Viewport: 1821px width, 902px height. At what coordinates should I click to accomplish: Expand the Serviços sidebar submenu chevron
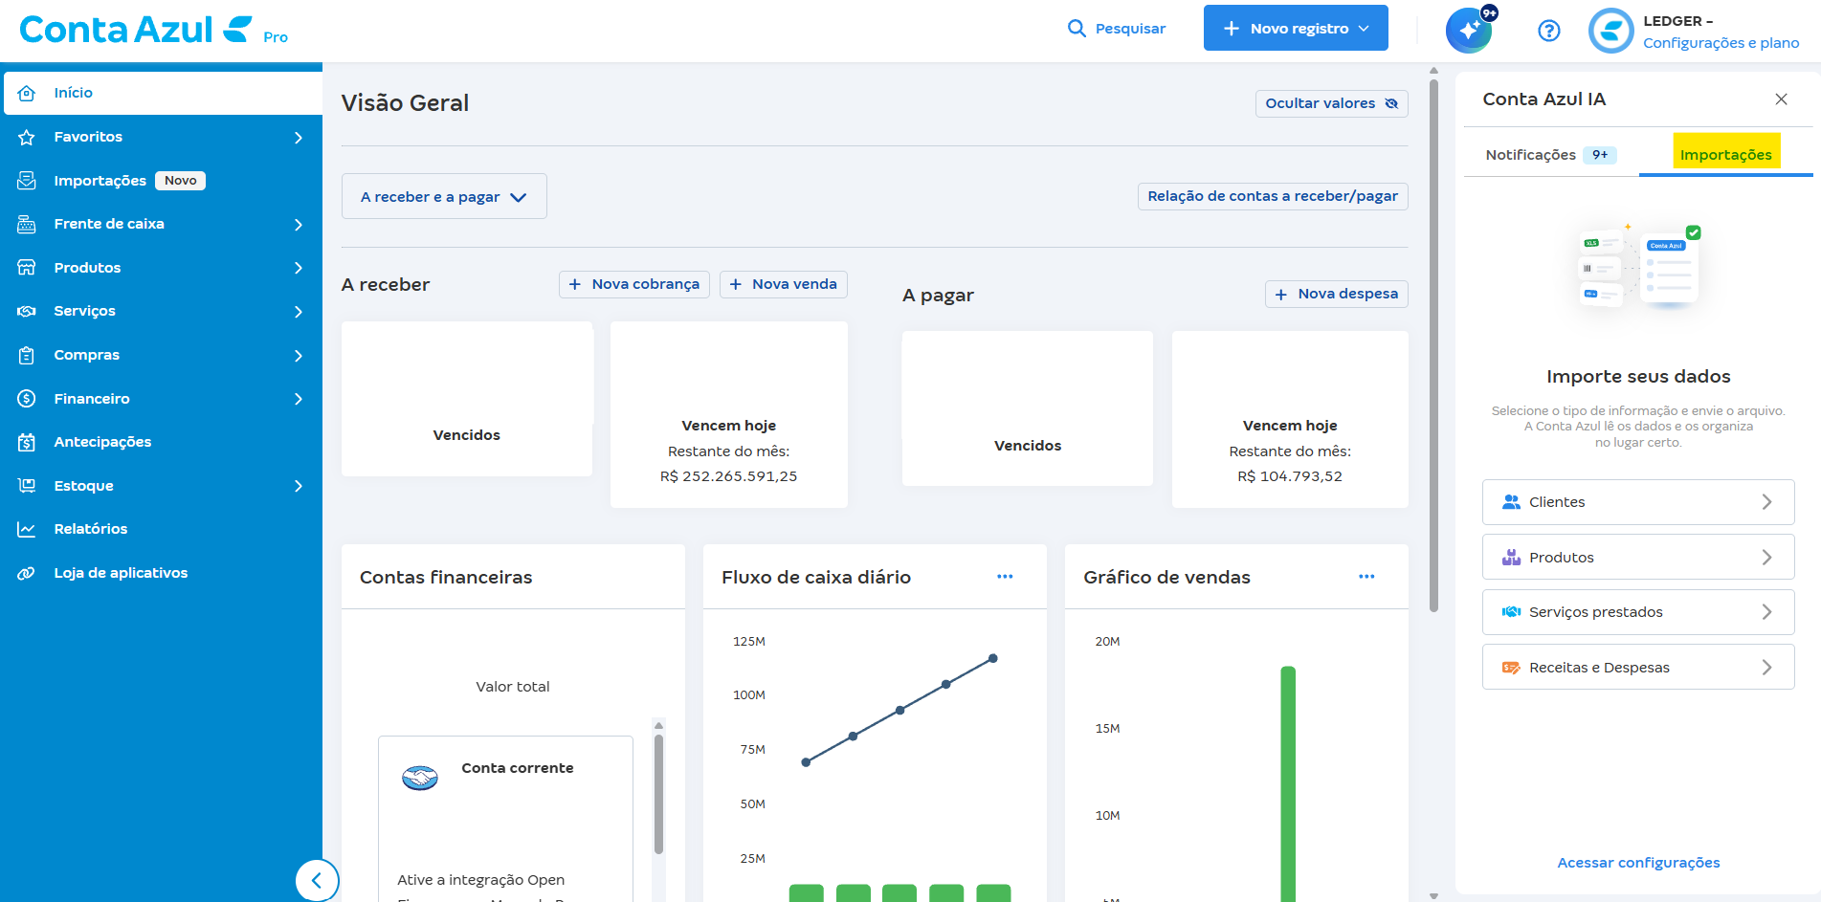[x=299, y=312]
